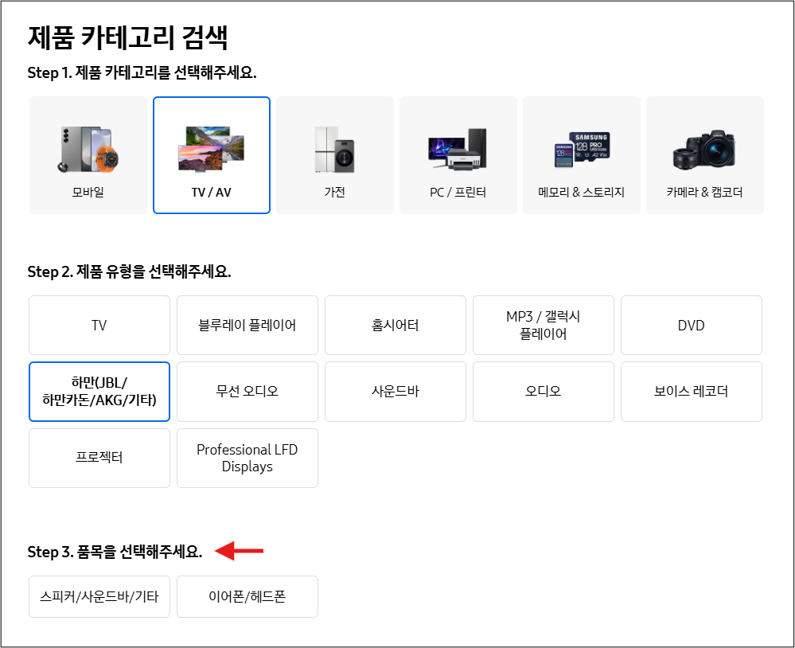
Task: Select the 카메라 & 캠코더 category icon
Action: tap(704, 154)
